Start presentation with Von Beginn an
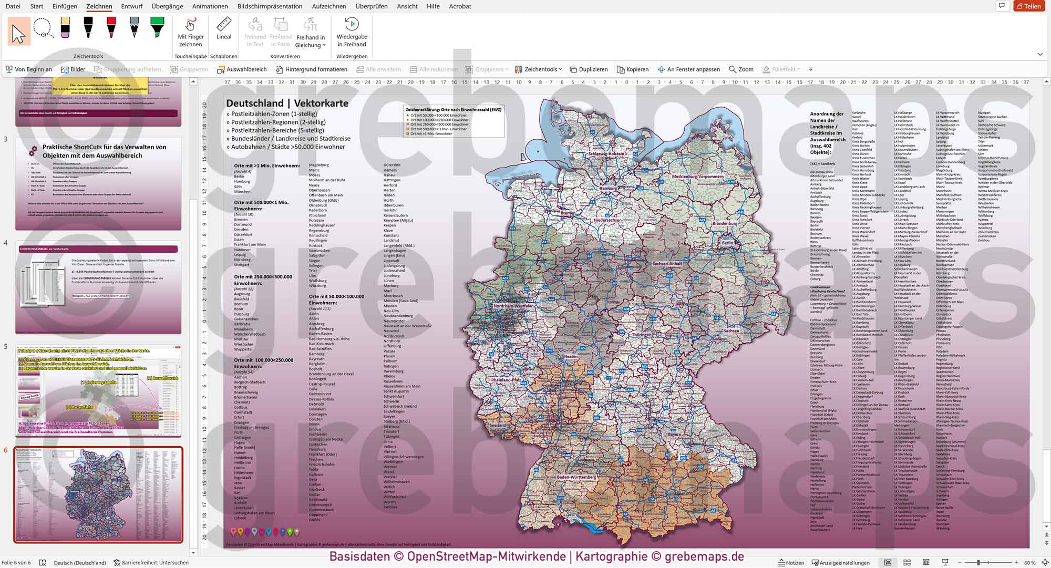This screenshot has width=1051, height=568. pos(30,69)
